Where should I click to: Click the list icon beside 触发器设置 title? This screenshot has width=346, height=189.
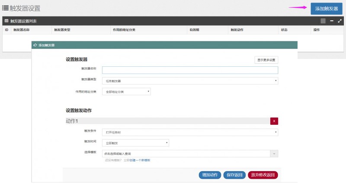(5, 7)
